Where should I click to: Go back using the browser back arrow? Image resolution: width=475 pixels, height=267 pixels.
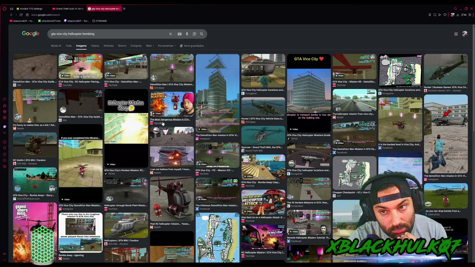[11, 15]
